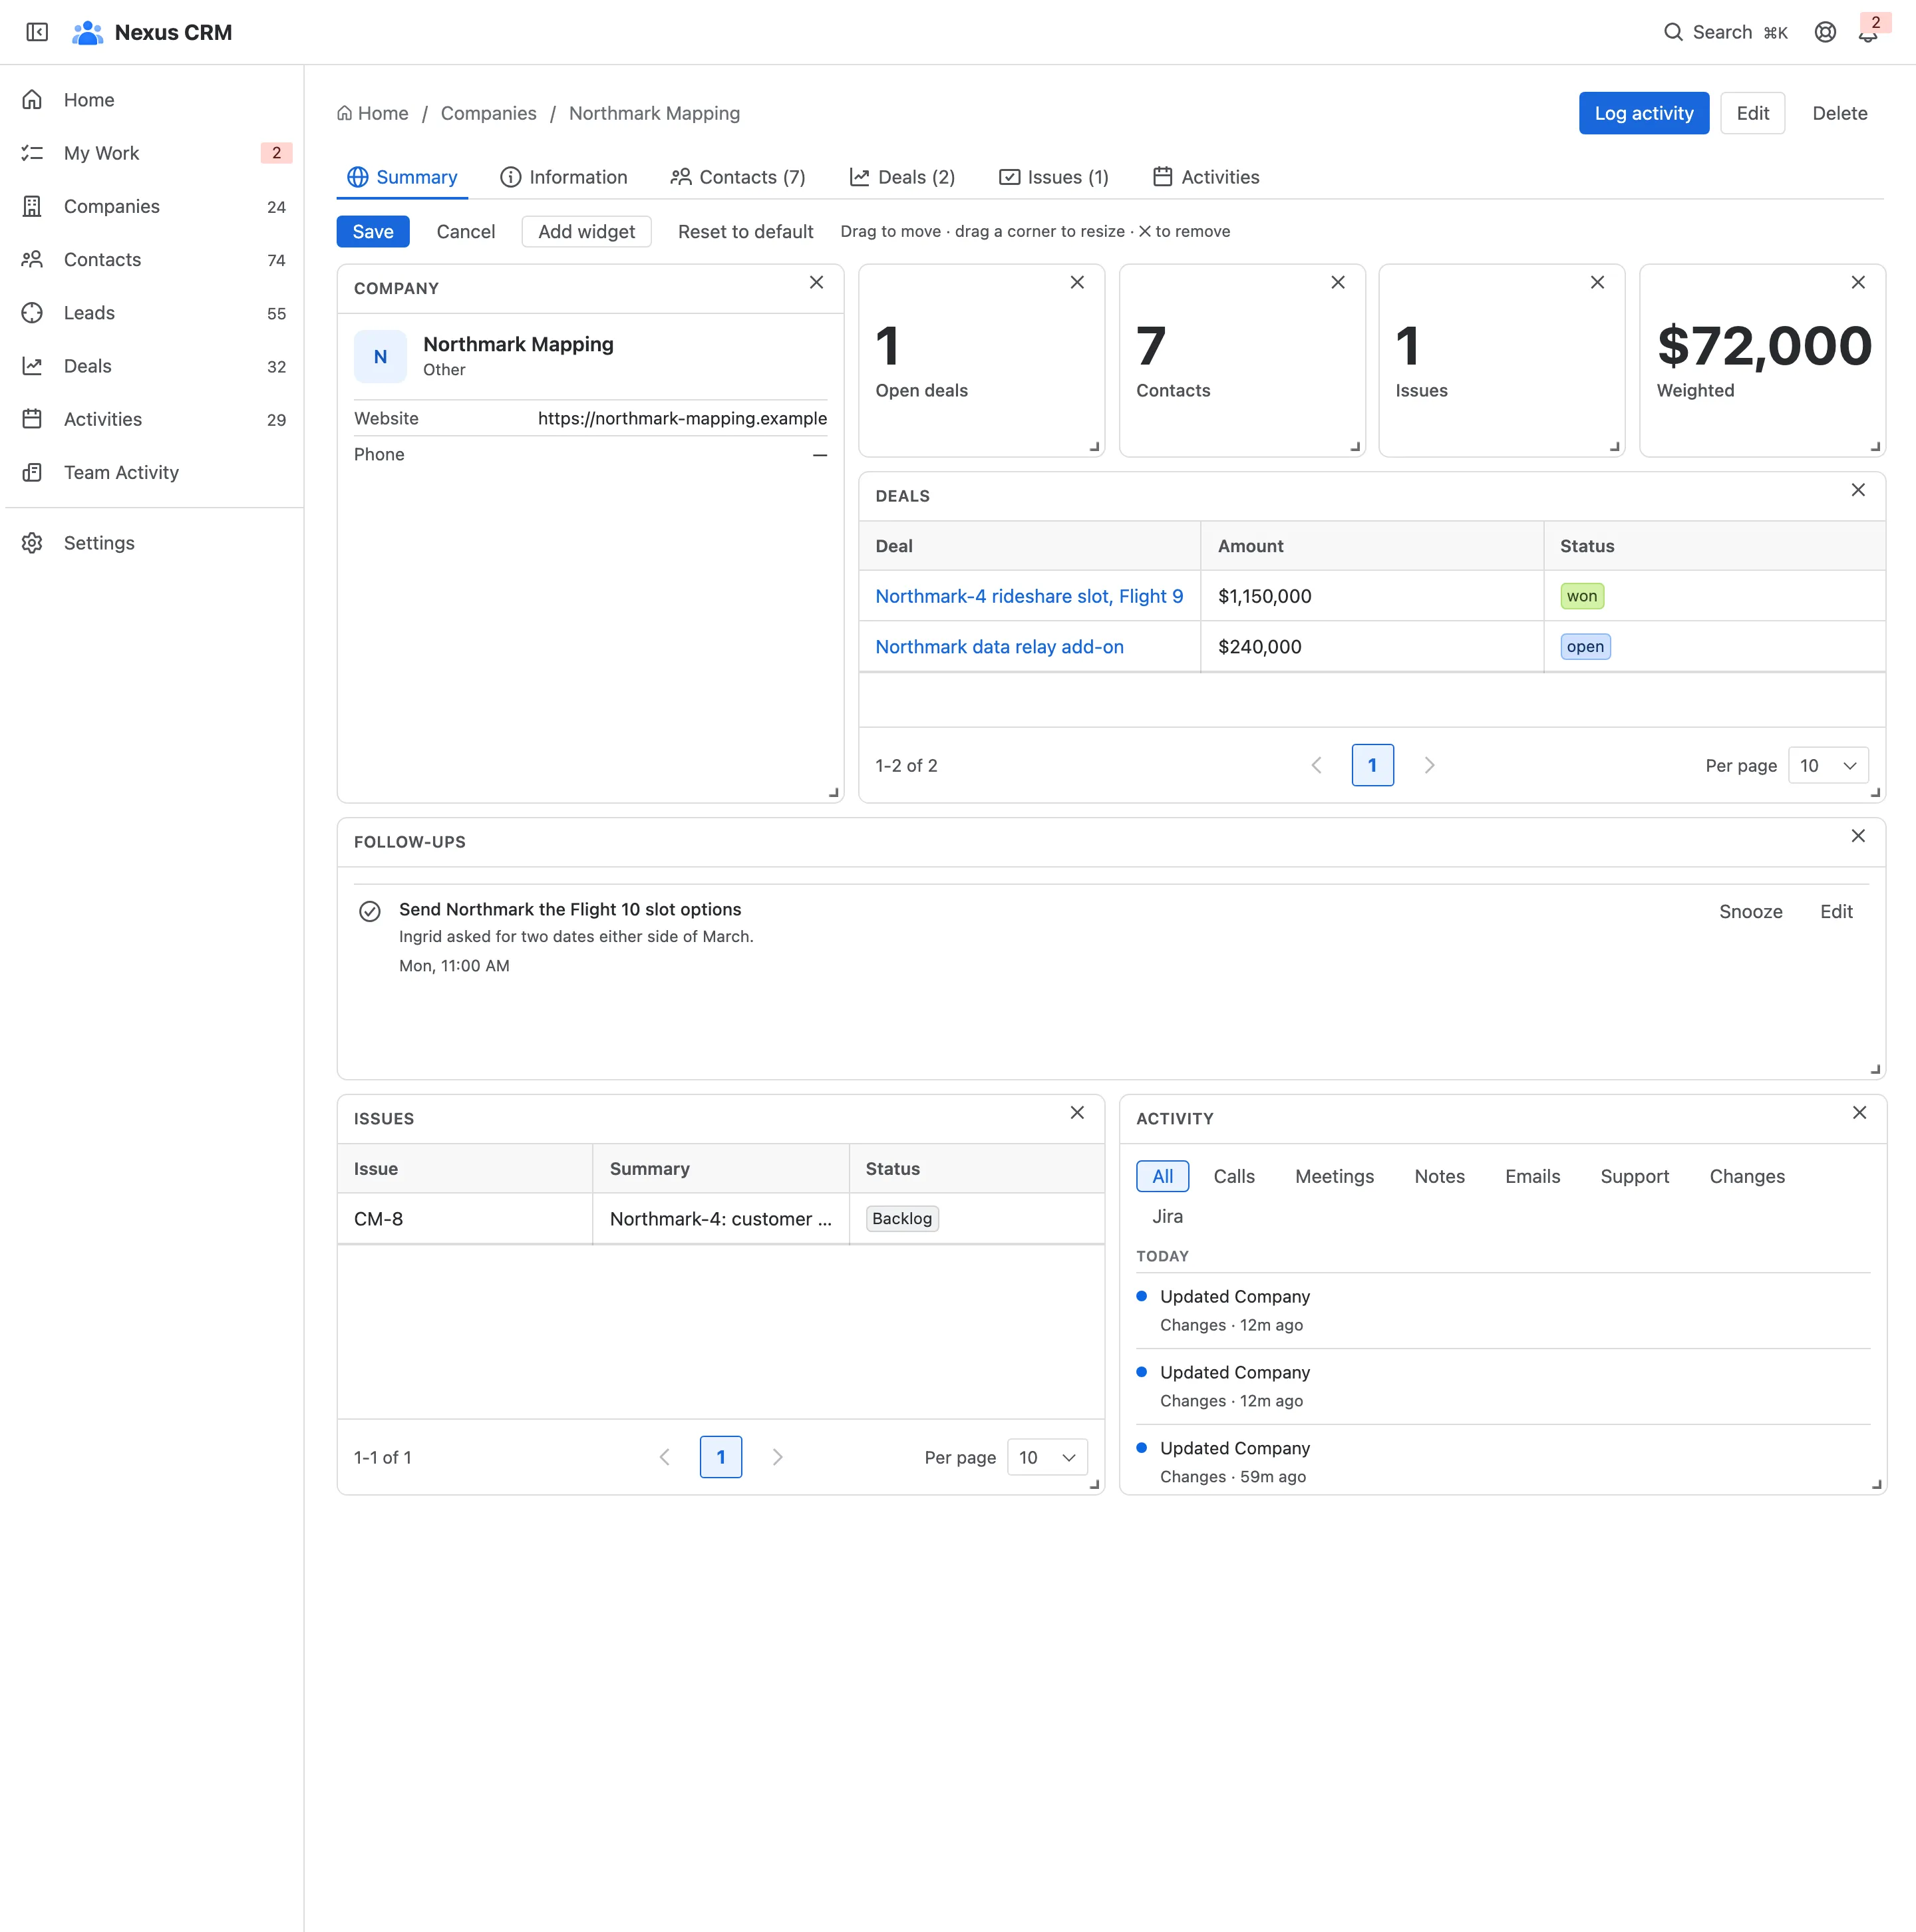The image size is (1916, 1932).
Task: Go to the previous page in the Issues widget
Action: pyautogui.click(x=665, y=1458)
